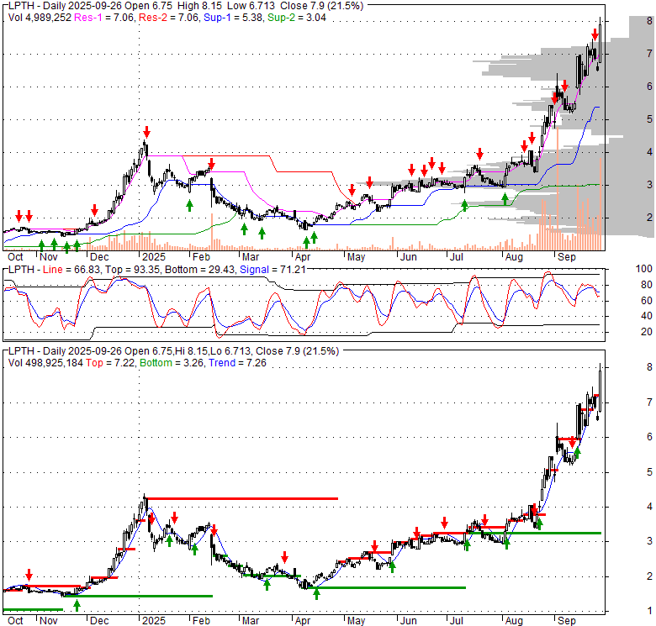
Task: Click the price 1 label on bottom chart axis
Action: 649,611
